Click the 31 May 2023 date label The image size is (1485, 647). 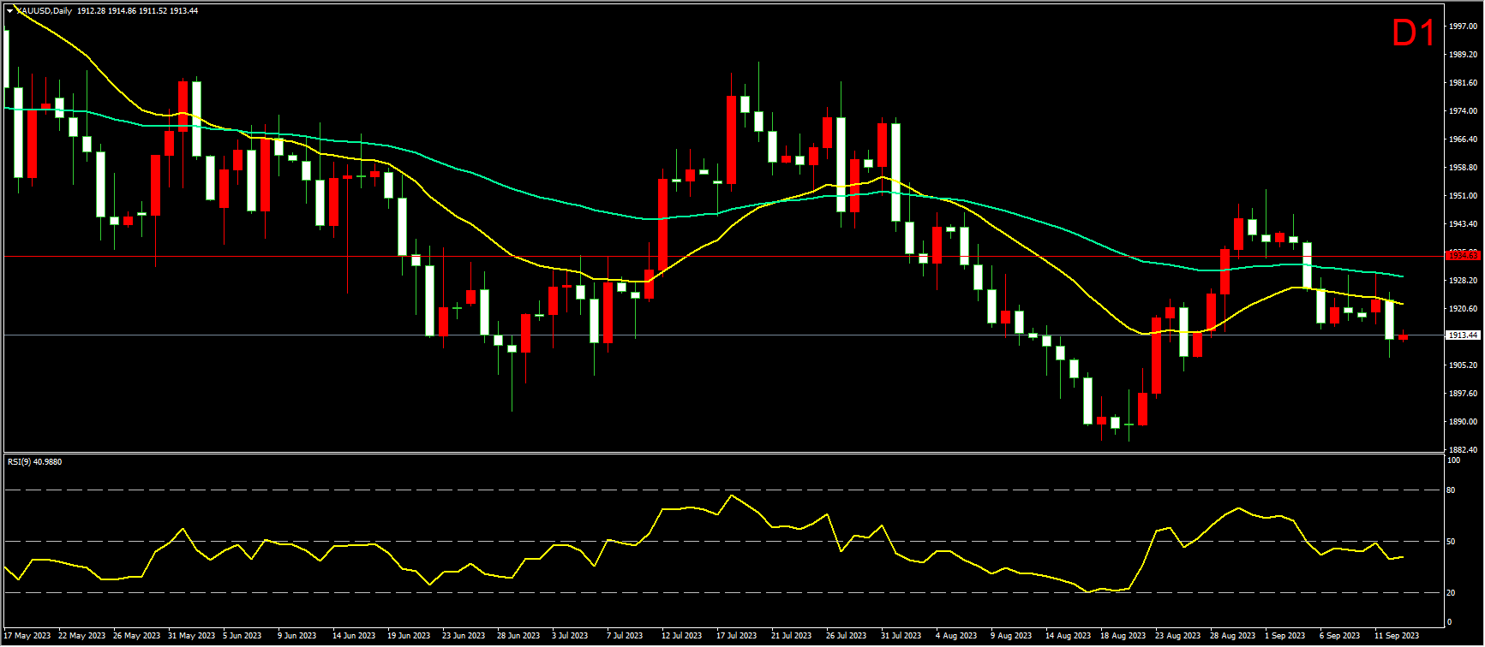click(192, 636)
